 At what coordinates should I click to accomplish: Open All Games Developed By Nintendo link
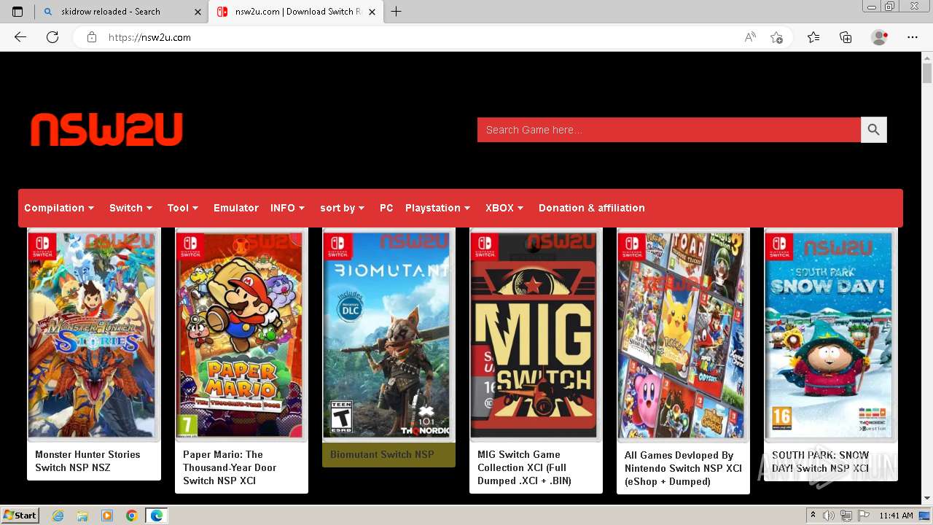pos(683,468)
